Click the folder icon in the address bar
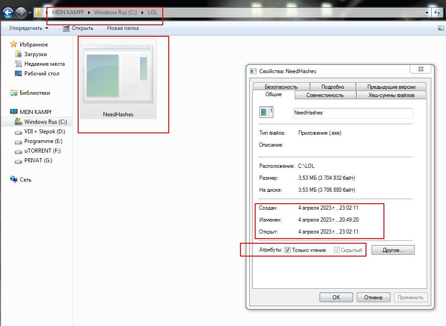The height and width of the screenshot is (326, 446). tap(39, 12)
